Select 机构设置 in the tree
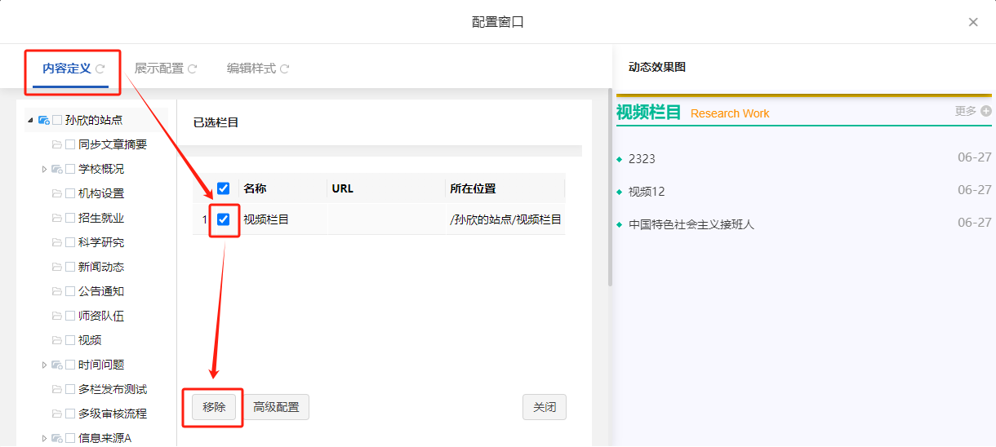Viewport: 996px width, 447px height. 101,193
